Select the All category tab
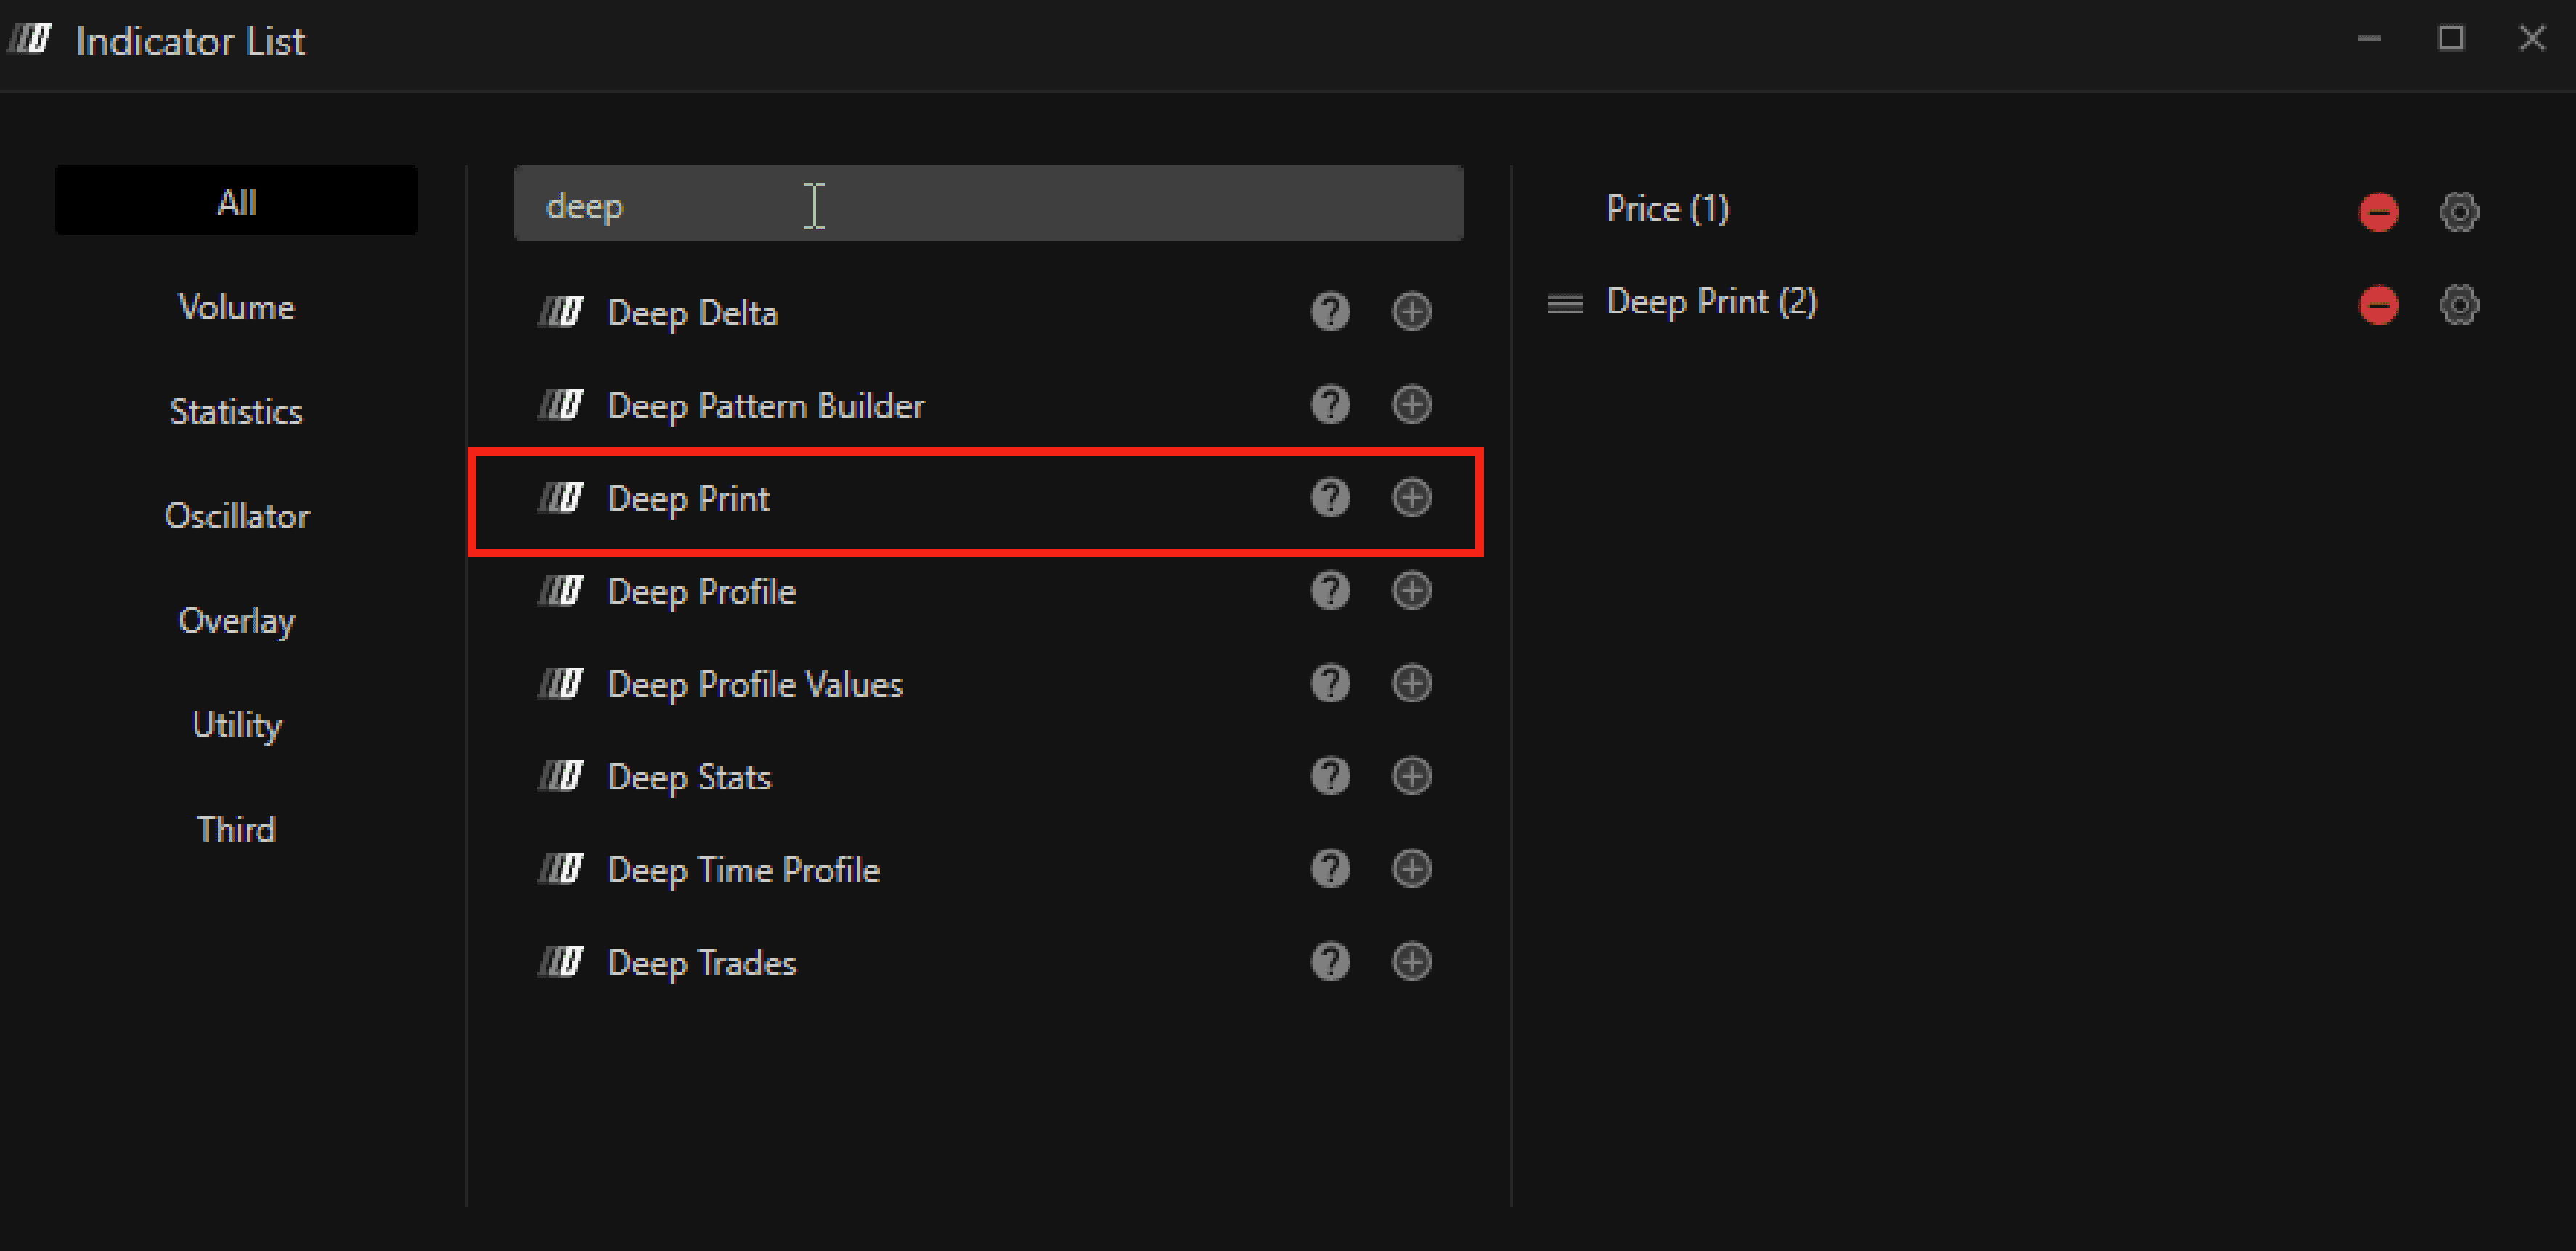This screenshot has height=1251, width=2576. 236,202
